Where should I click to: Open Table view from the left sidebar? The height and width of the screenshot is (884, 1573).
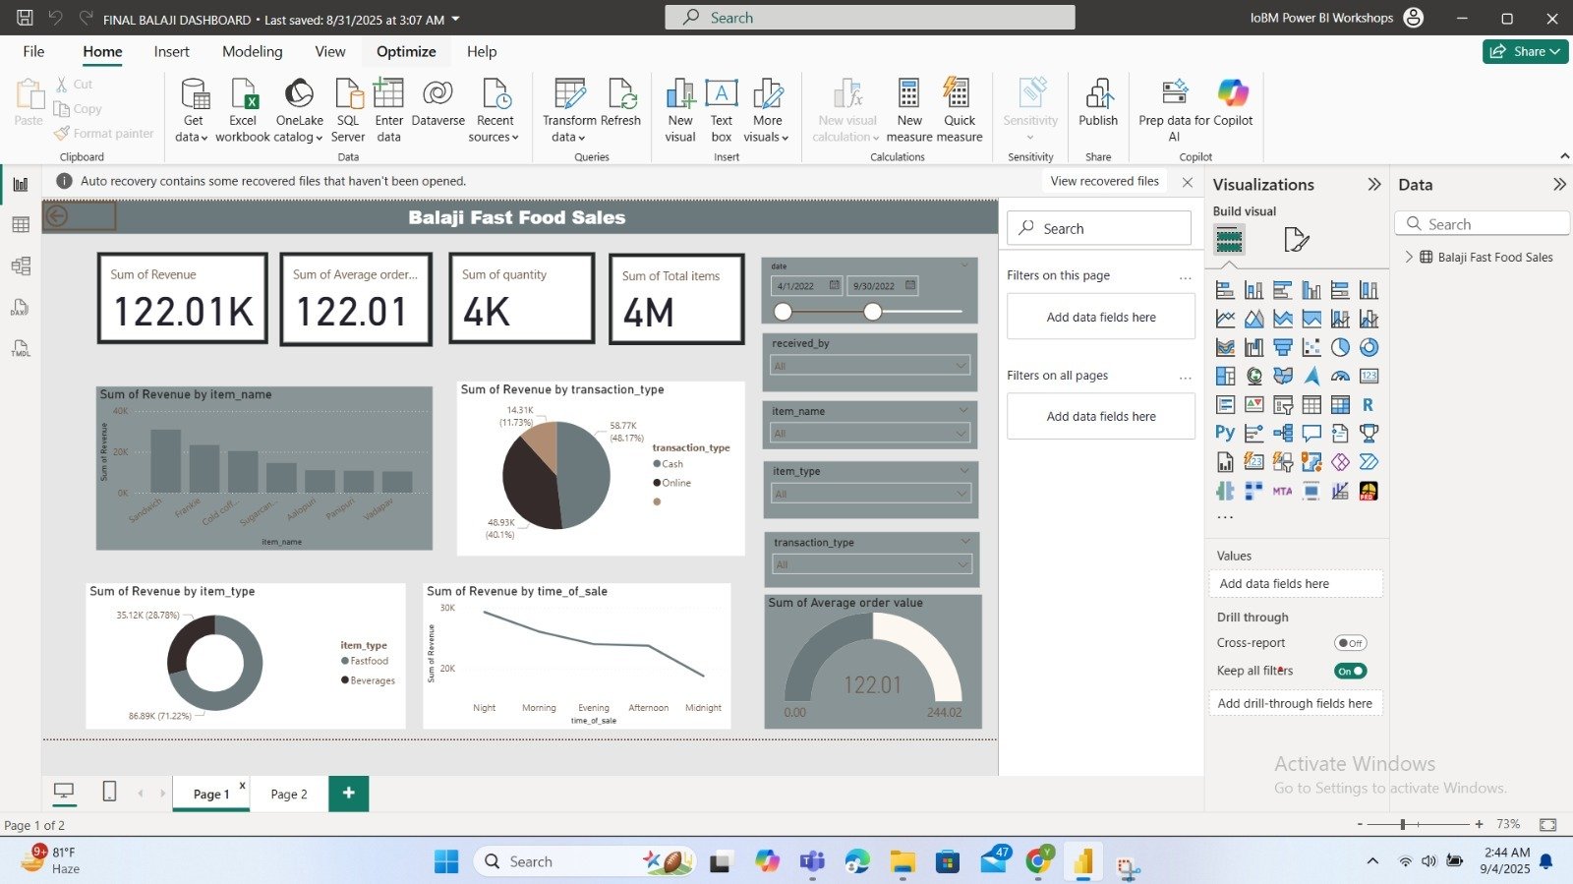21,225
